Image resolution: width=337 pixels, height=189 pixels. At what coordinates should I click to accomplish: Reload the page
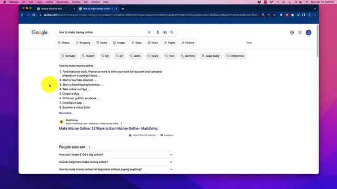(34, 15)
